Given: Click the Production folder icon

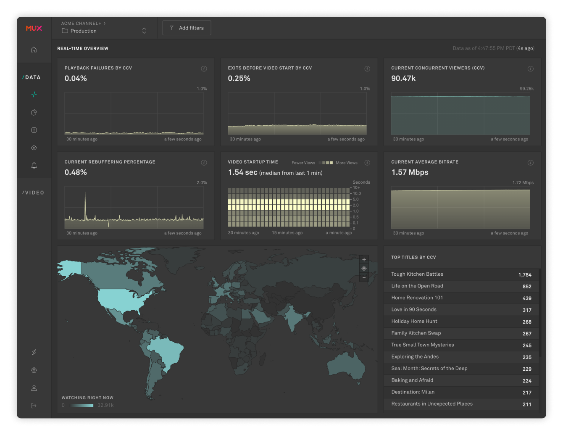Looking at the screenshot, I should (x=65, y=31).
